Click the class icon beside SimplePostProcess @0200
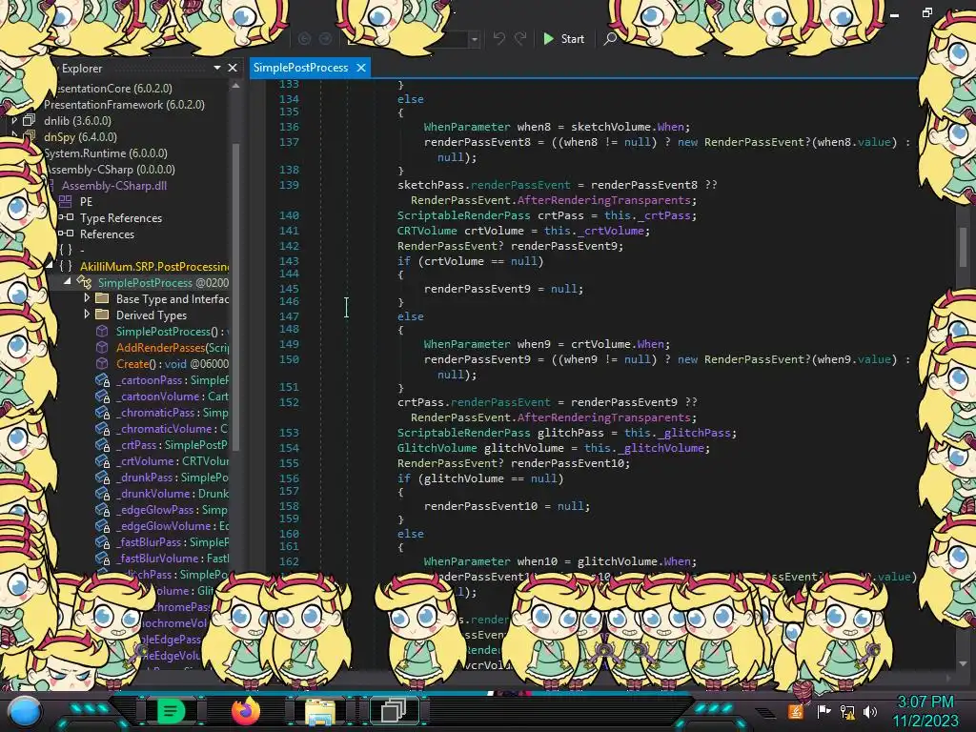This screenshot has width=976, height=732. point(84,282)
